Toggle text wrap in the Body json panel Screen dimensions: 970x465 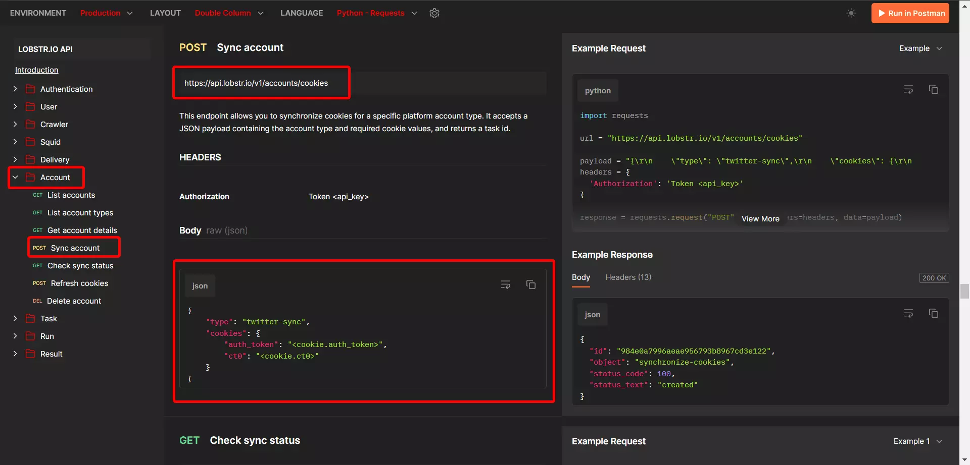click(x=505, y=284)
